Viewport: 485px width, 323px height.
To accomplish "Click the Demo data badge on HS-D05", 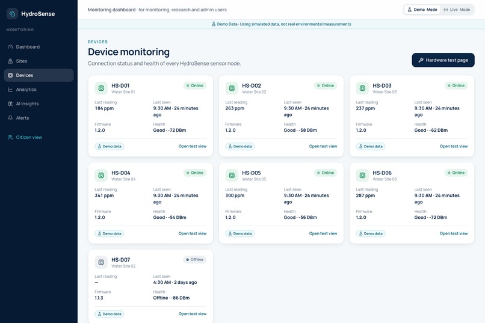I will pyautogui.click(x=240, y=233).
